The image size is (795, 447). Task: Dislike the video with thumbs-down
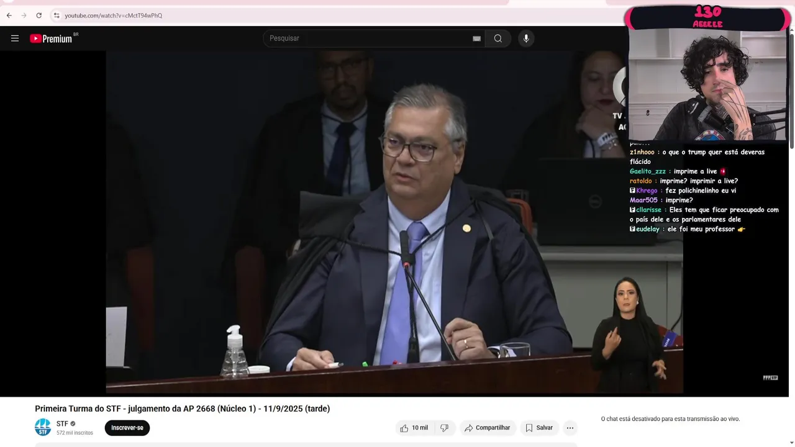click(x=444, y=428)
